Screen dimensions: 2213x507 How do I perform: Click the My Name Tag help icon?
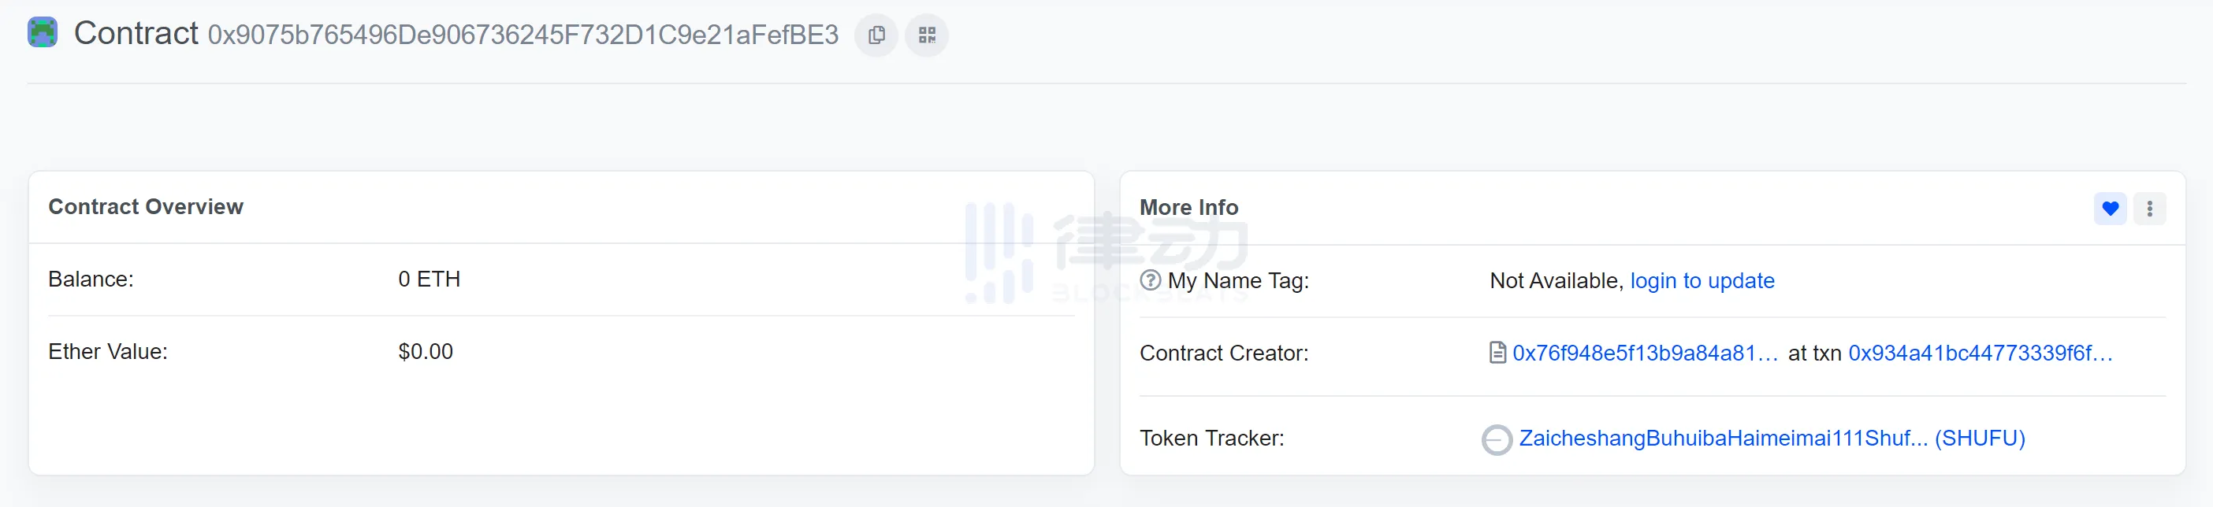click(1151, 280)
